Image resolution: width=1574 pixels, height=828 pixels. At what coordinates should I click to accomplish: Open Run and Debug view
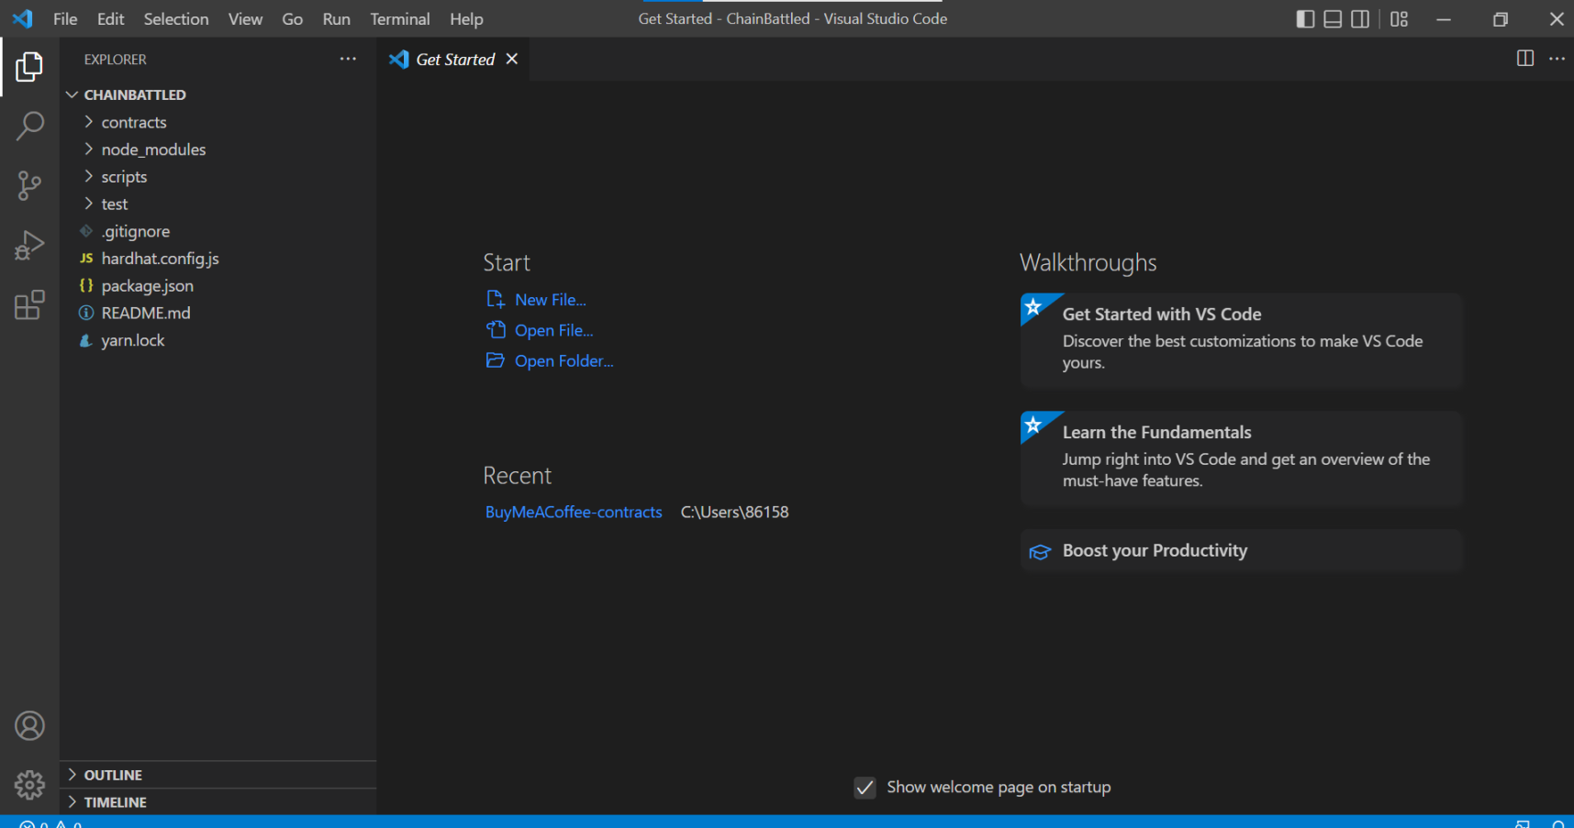pos(29,246)
